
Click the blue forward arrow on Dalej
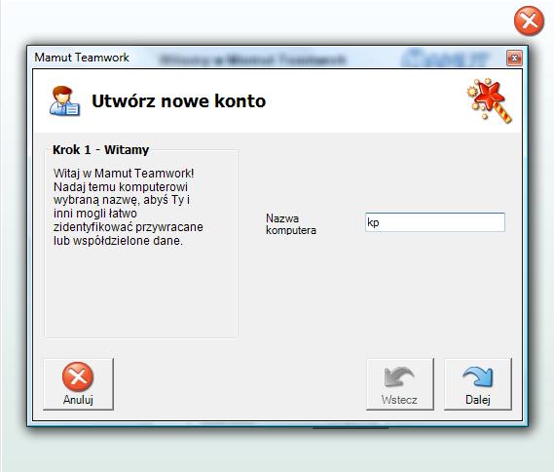pyautogui.click(x=477, y=376)
